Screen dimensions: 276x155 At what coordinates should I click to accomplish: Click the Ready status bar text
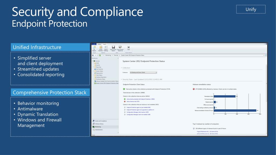(94, 135)
